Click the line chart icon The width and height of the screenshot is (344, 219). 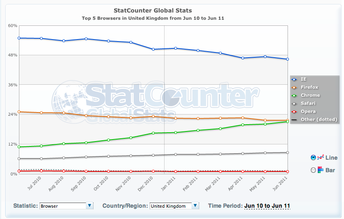coord(321,158)
